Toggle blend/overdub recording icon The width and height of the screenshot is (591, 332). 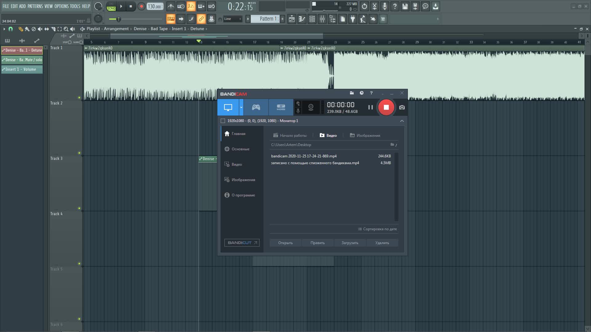[x=201, y=6]
